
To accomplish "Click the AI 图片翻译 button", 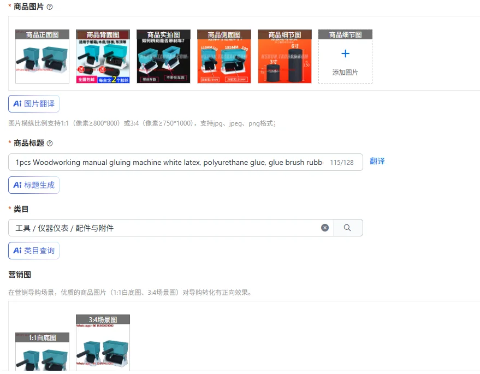I will [34, 104].
